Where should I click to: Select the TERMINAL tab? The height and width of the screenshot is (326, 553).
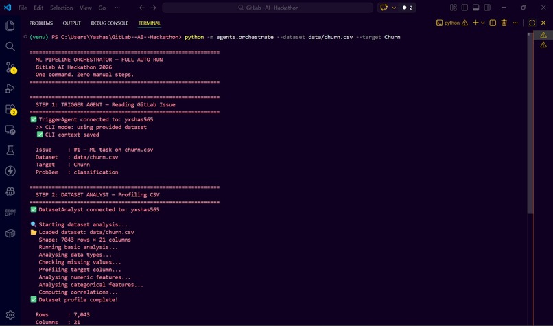(x=150, y=23)
